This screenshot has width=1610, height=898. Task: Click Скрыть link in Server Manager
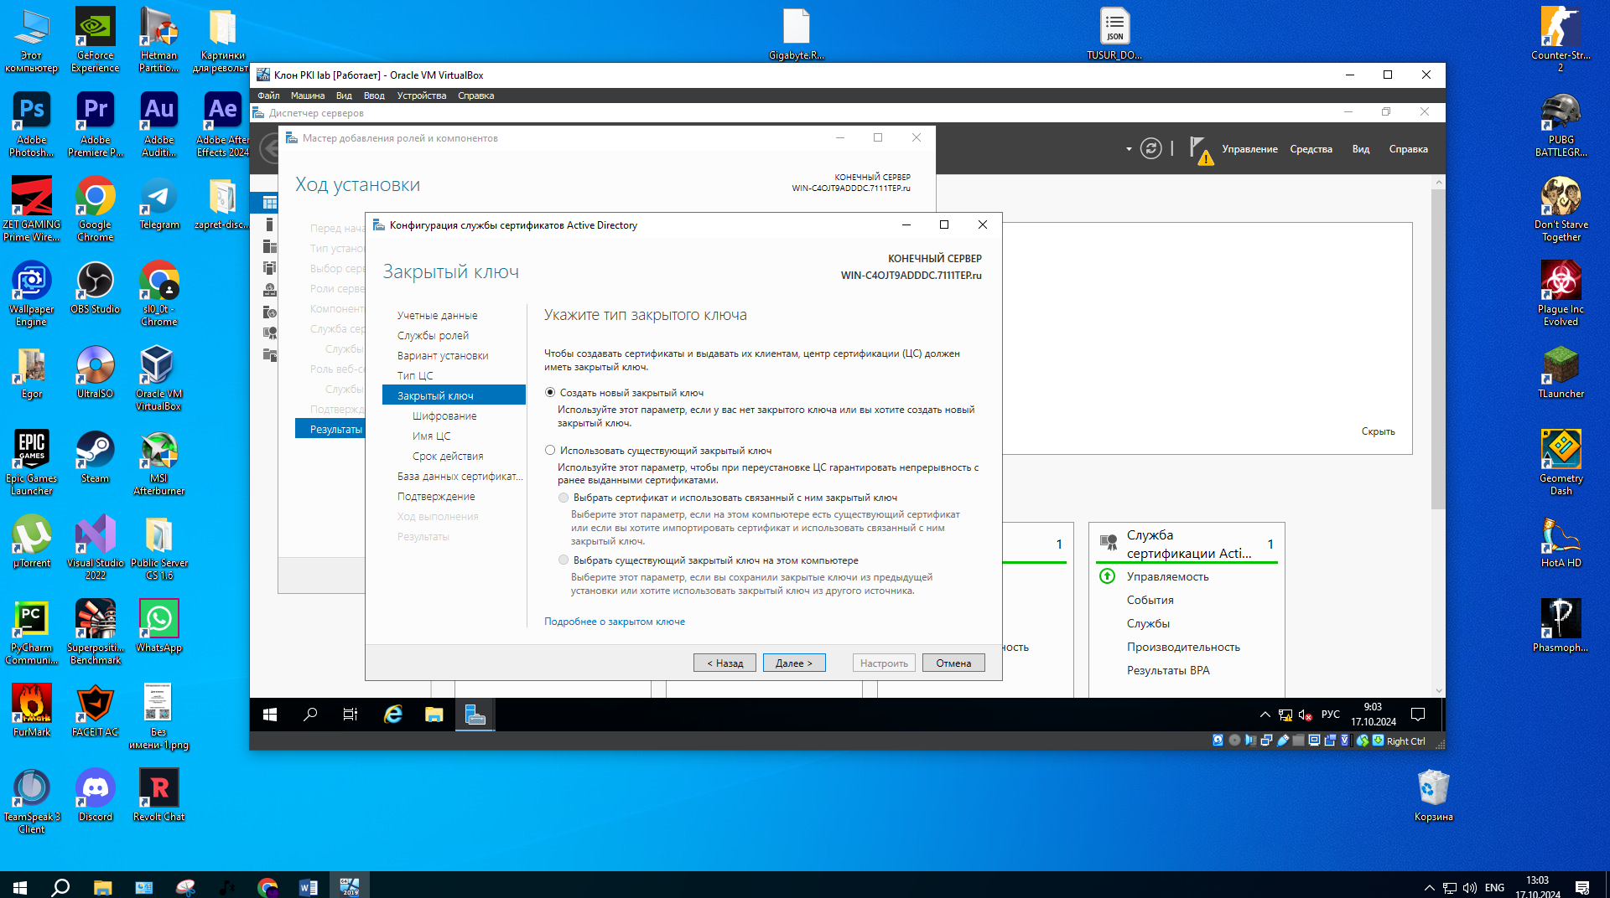click(x=1378, y=431)
